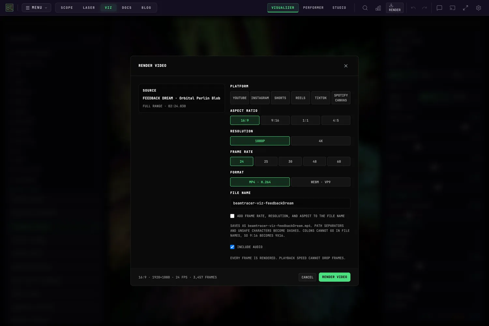Choose the YouTube platform preset
Screen dimensions: 489x326
pyautogui.click(x=240, y=98)
